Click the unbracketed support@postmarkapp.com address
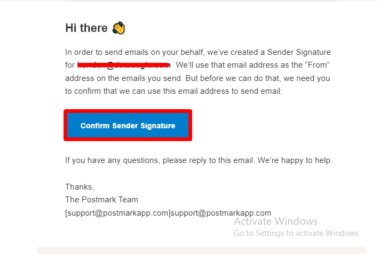The width and height of the screenshot is (379, 254). 220,212
